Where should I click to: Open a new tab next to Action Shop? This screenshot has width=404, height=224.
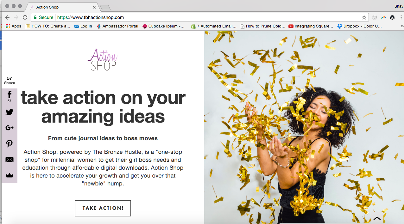point(105,8)
